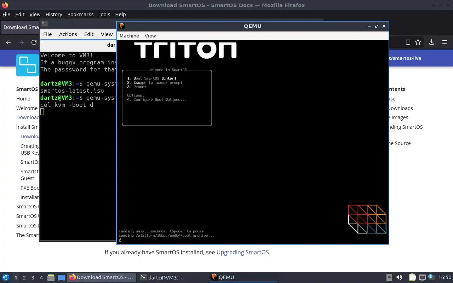Select the Download SmartOS browser tab
453x283 pixels.
point(21,27)
